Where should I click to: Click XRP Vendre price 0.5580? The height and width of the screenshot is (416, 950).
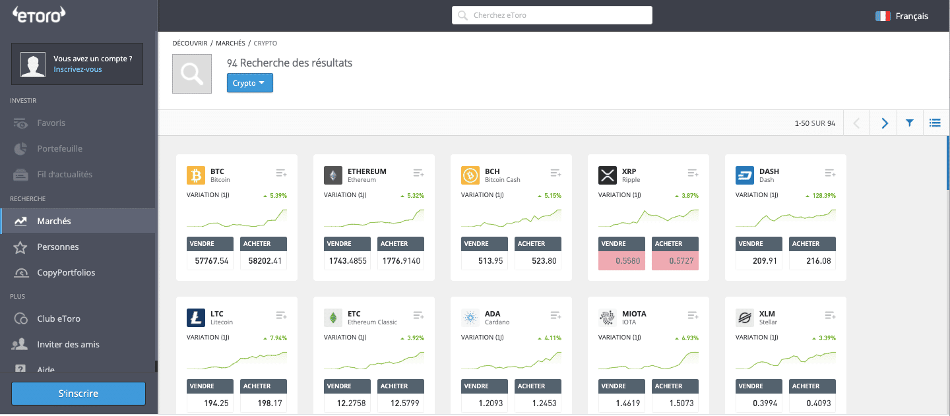[622, 261]
